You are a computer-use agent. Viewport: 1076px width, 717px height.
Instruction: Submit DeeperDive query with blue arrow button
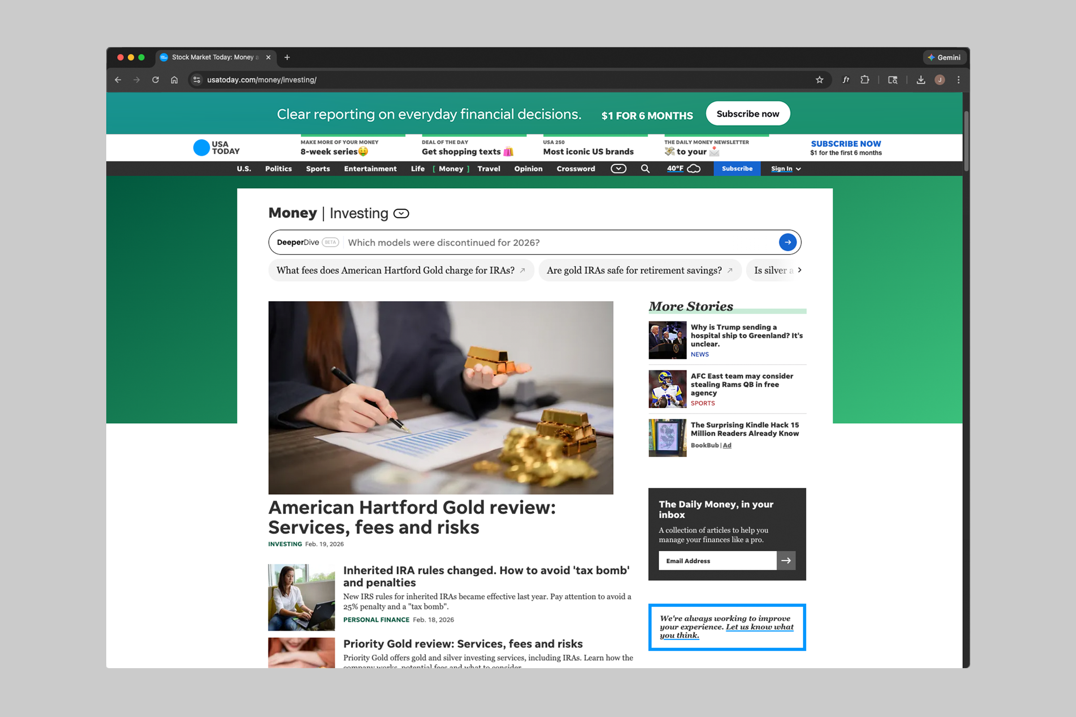[x=787, y=242]
